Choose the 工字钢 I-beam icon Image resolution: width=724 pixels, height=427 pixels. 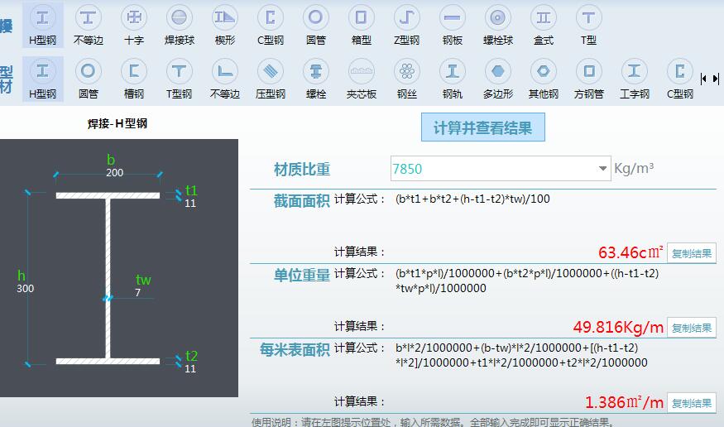click(635, 79)
